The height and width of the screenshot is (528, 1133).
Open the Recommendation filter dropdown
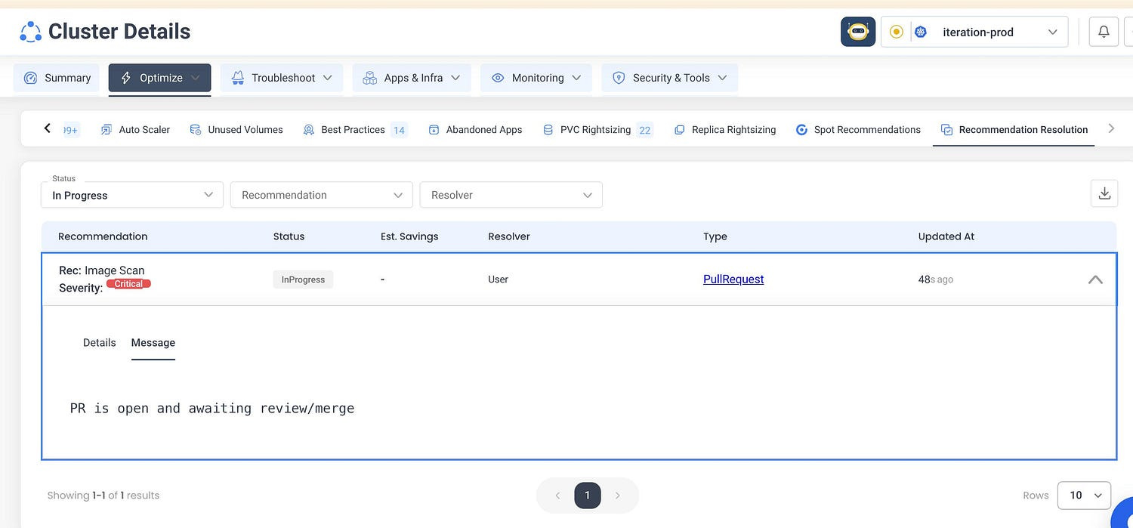[x=322, y=195]
